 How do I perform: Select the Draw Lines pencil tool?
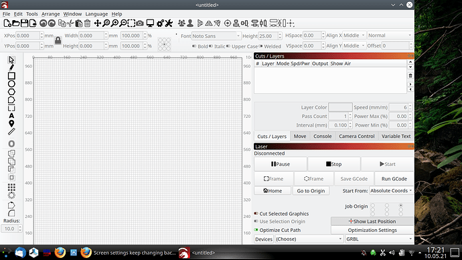point(11,68)
